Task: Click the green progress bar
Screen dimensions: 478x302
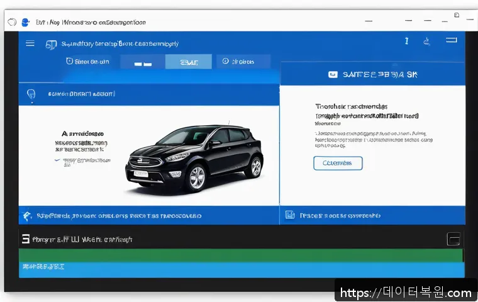Action: click(x=241, y=255)
